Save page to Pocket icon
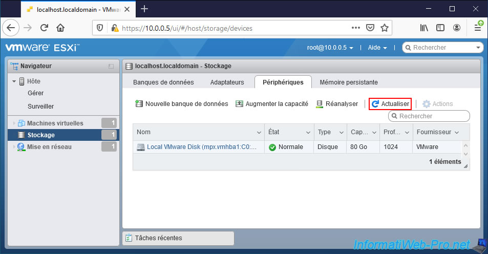 pos(370,28)
